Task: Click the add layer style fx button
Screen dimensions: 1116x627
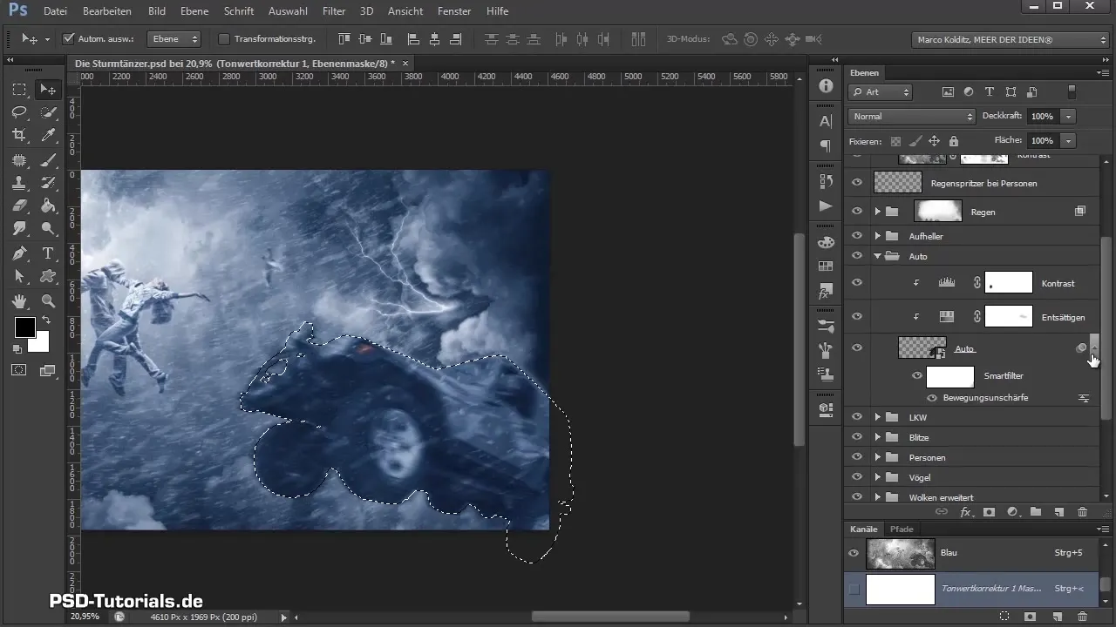Action: [966, 513]
